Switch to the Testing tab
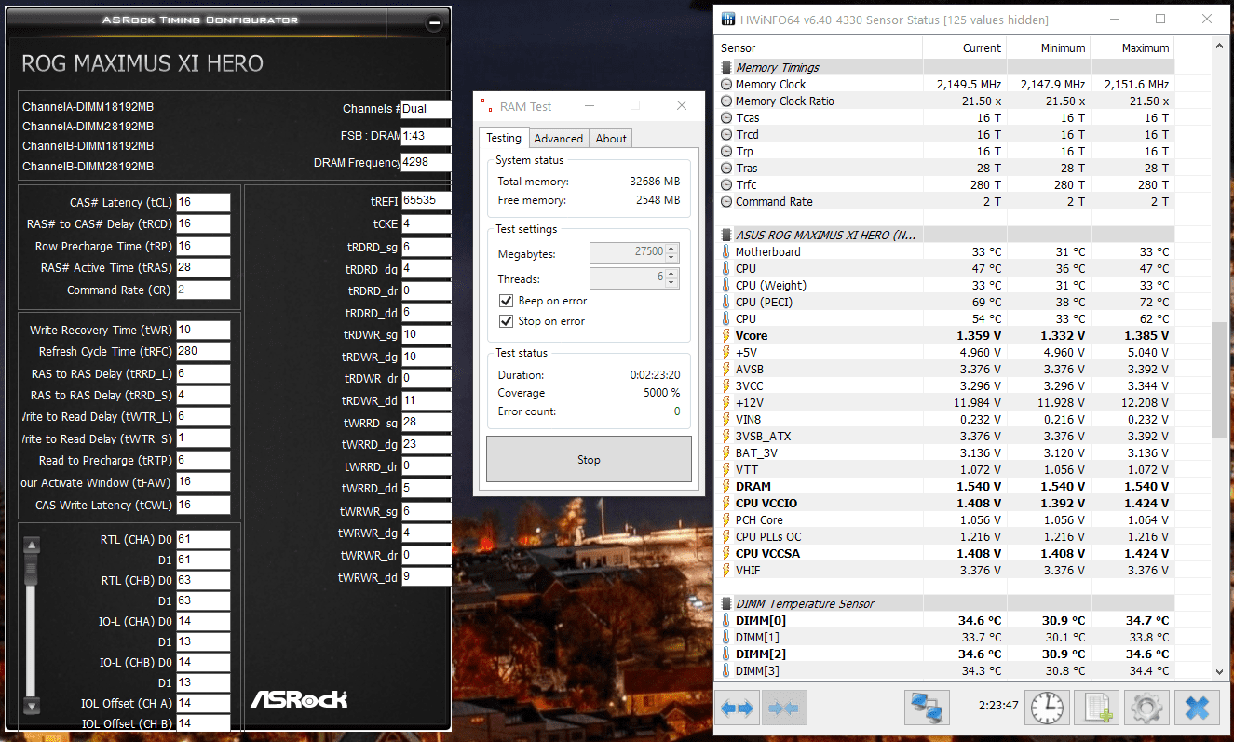This screenshot has height=742, width=1234. 504,137
